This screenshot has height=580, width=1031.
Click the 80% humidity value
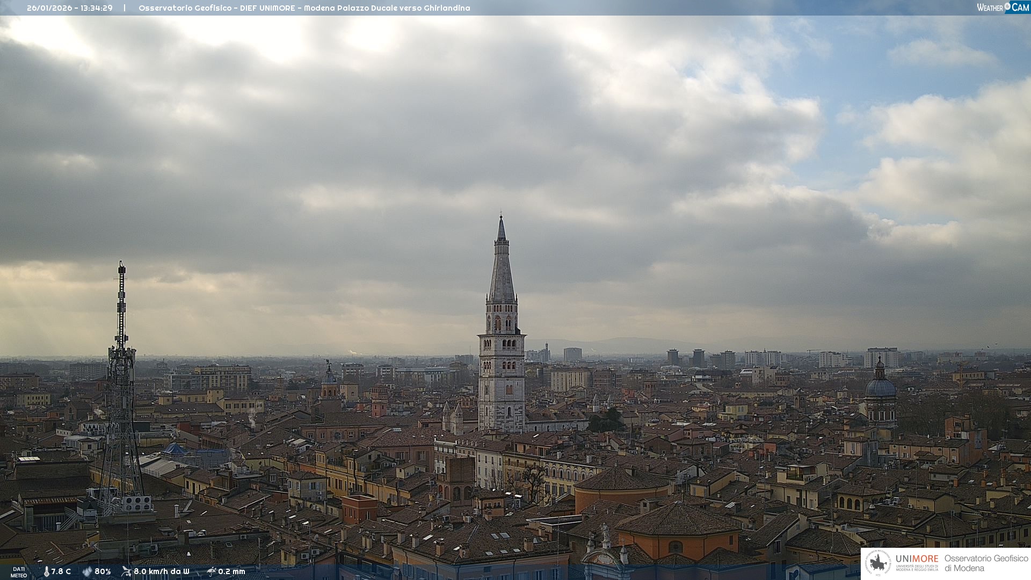pos(103,571)
